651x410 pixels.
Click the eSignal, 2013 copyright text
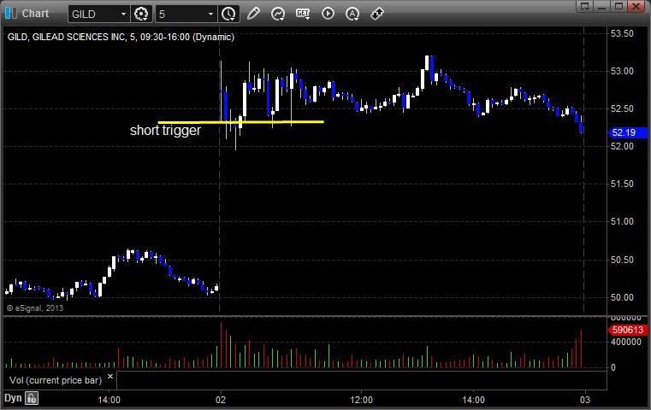35,308
